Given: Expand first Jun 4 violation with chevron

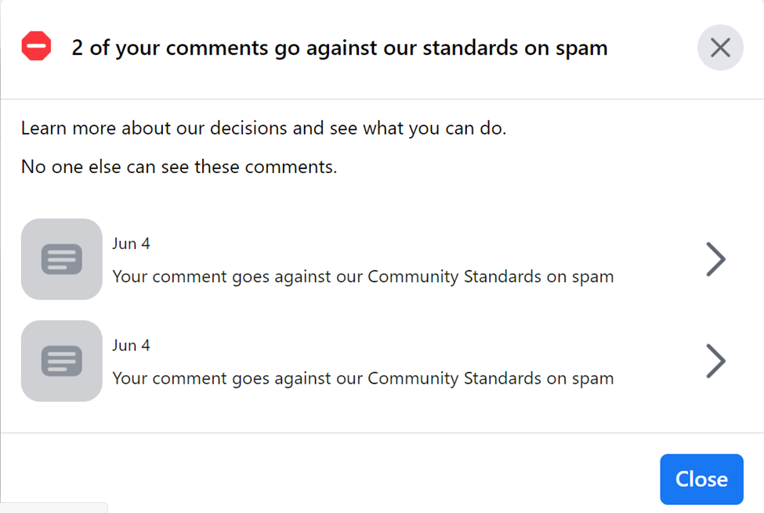Looking at the screenshot, I should point(715,259).
